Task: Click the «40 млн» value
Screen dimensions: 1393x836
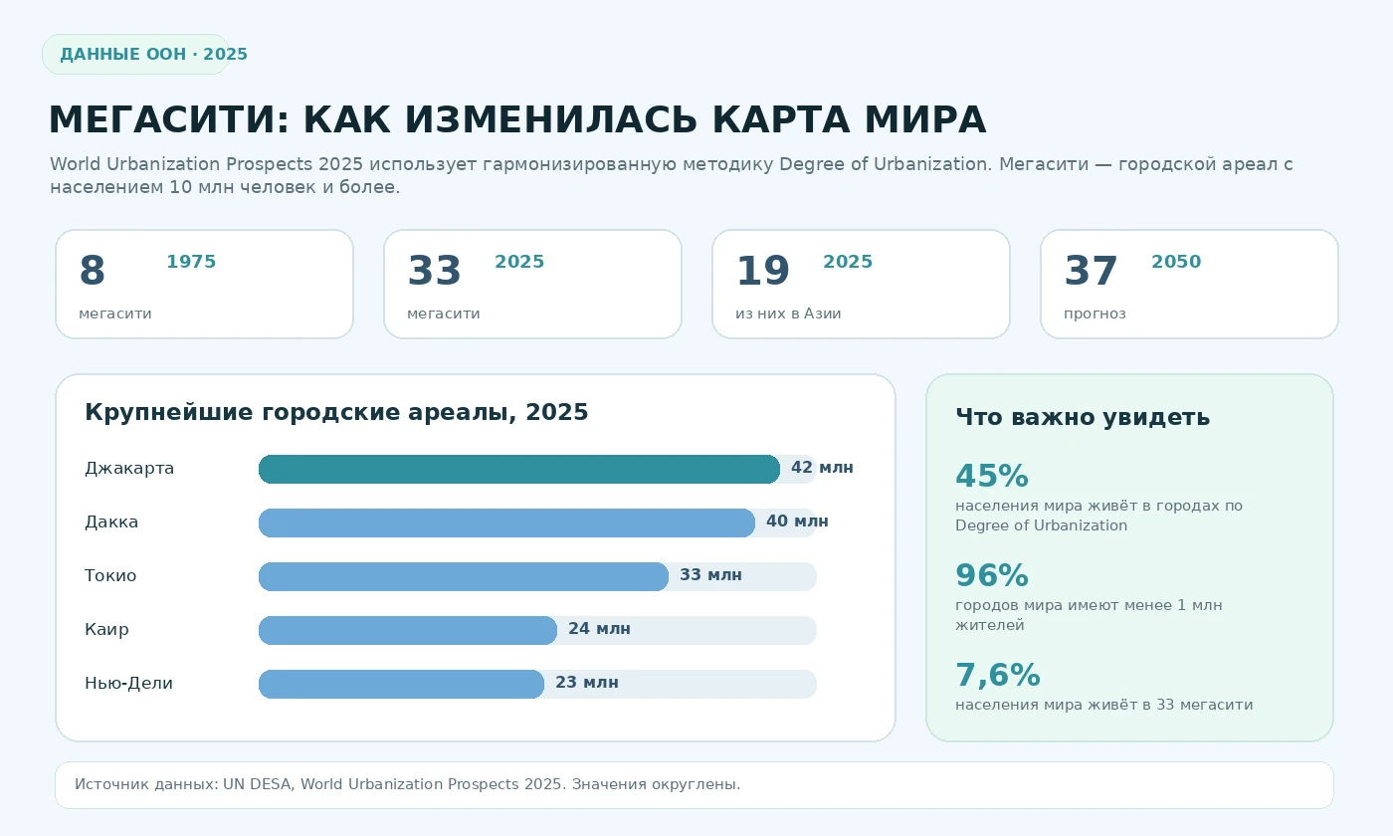Action: click(x=797, y=522)
